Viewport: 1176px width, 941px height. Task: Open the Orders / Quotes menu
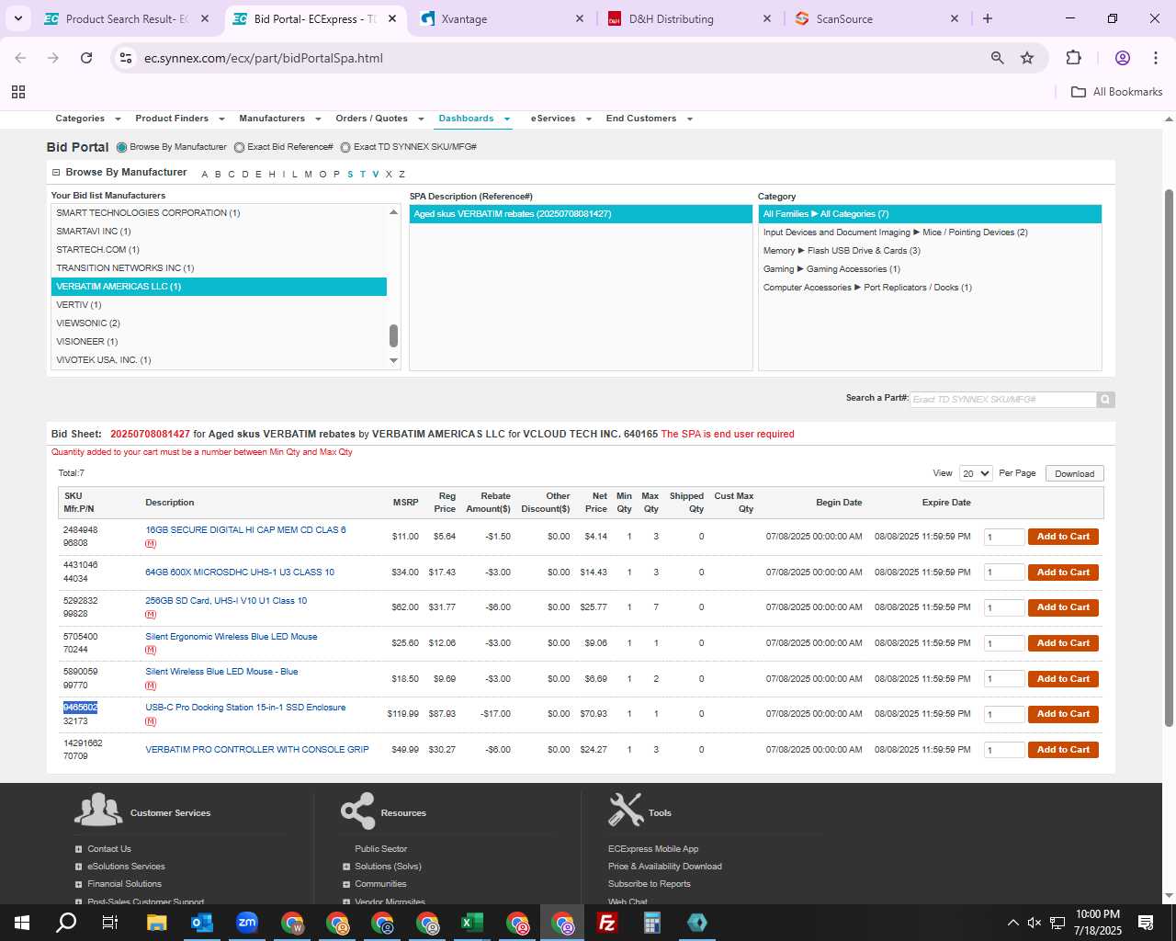point(379,119)
